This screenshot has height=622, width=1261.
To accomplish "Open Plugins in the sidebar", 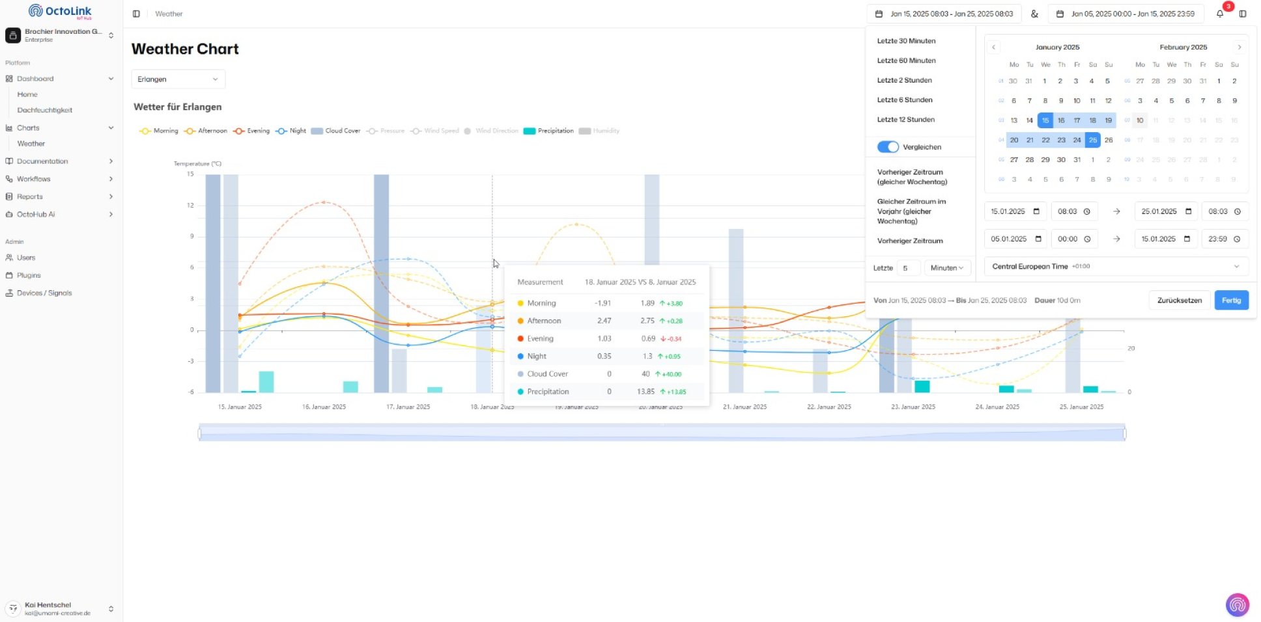I will (x=29, y=275).
